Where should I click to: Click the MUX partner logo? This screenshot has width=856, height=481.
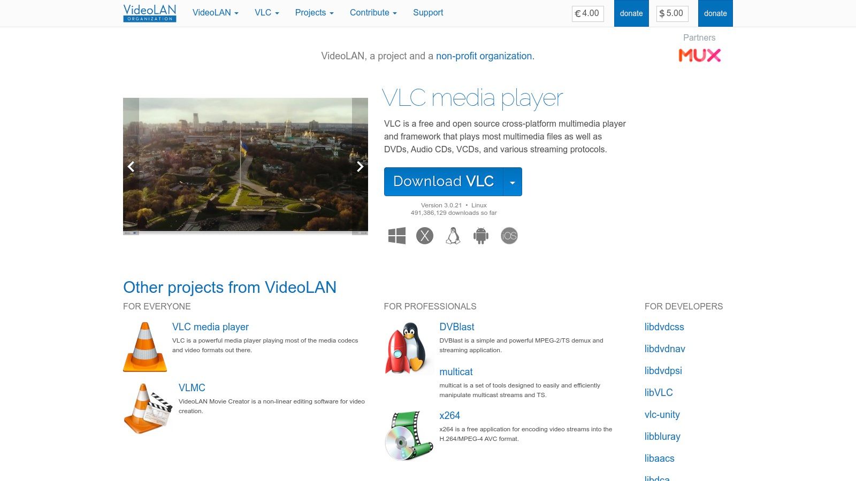[x=699, y=55]
